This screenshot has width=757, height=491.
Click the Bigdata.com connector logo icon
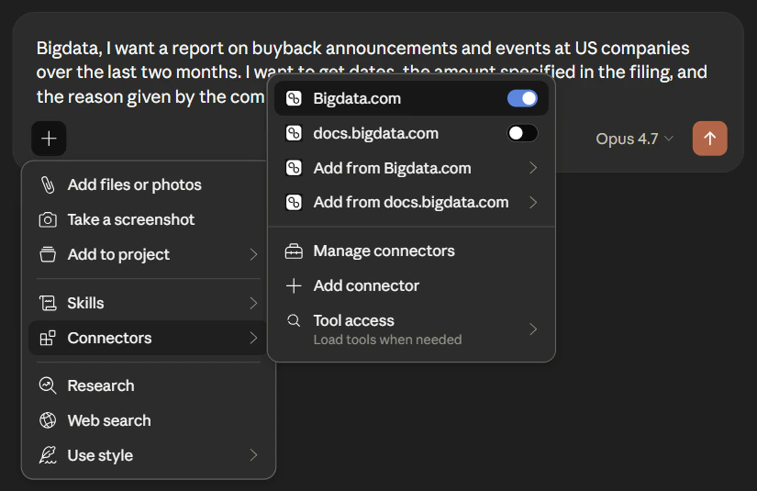click(294, 98)
